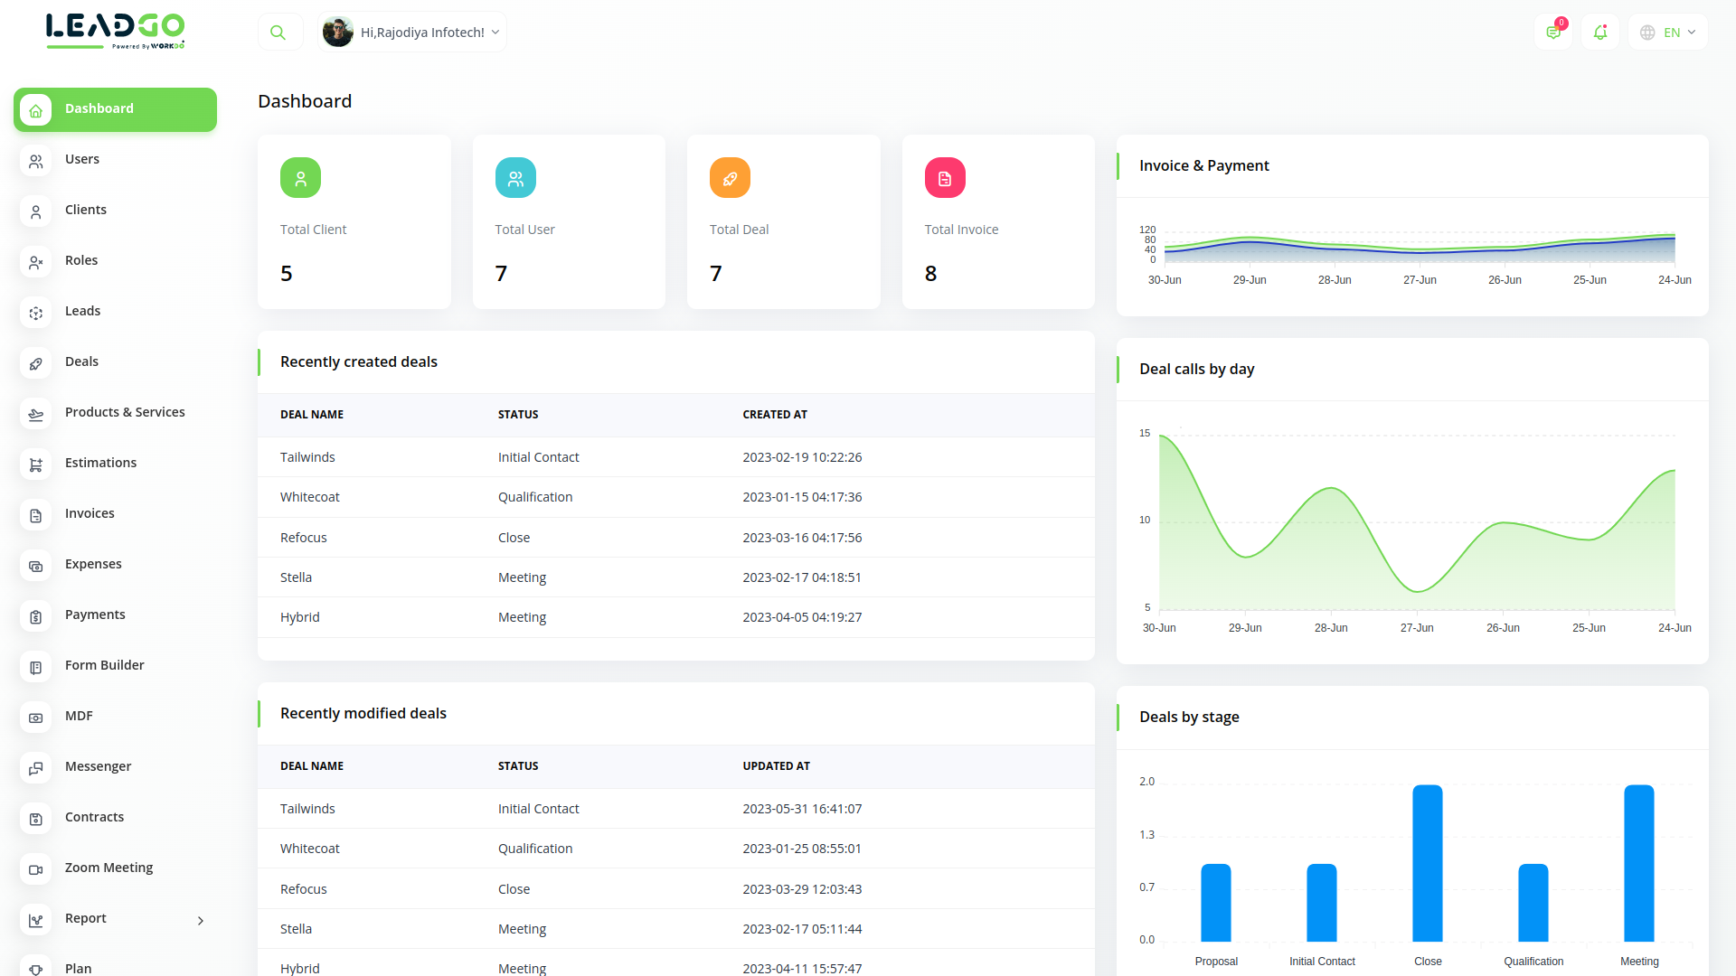The height and width of the screenshot is (976, 1736).
Task: Open the EN language dropdown
Action: [x=1667, y=32]
